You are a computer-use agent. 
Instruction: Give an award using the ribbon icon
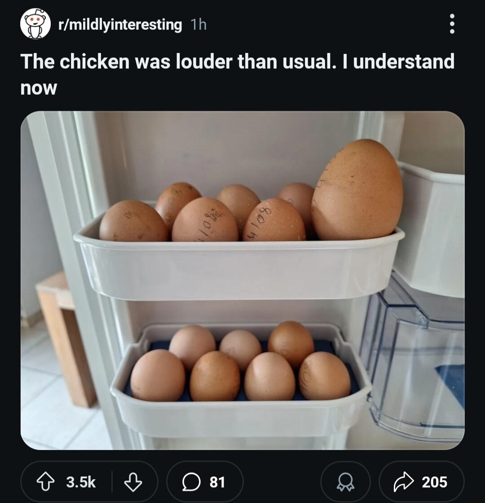click(x=345, y=482)
